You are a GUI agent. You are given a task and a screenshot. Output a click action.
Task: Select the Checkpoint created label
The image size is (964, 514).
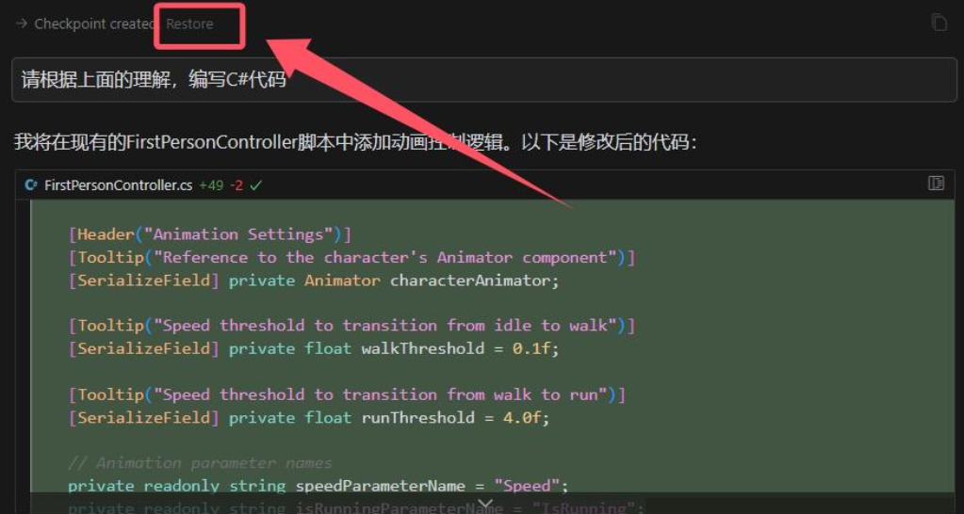click(x=94, y=24)
